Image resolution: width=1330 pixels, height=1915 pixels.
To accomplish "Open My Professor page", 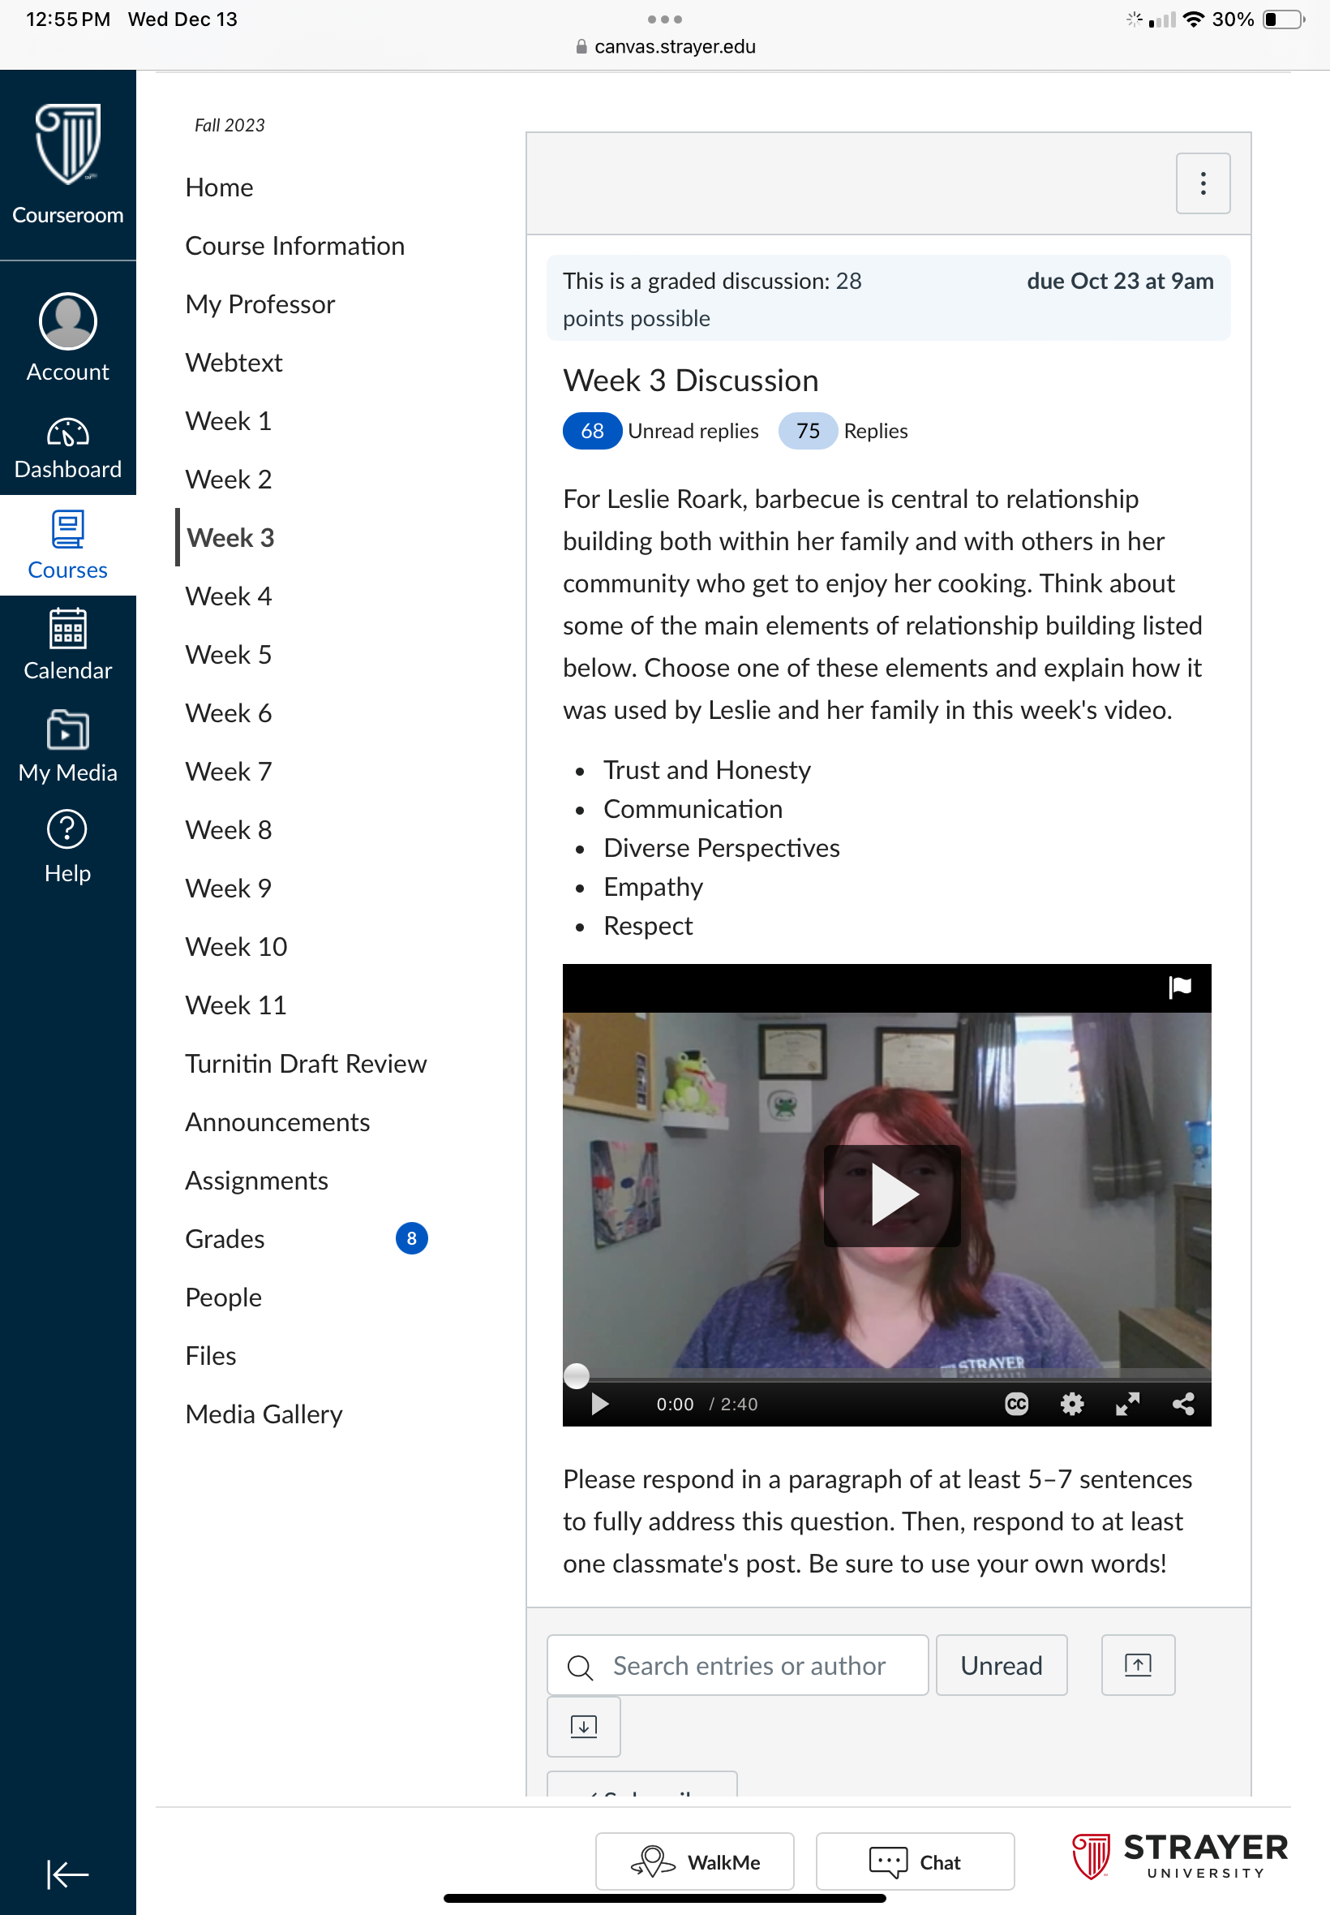I will (260, 304).
